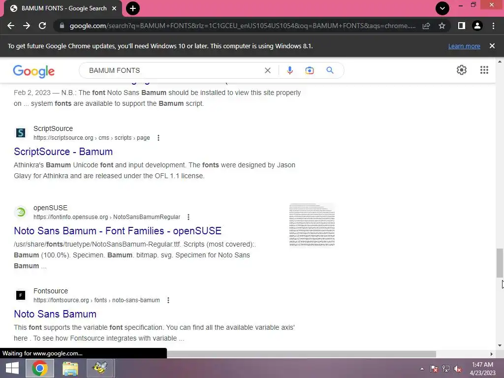Click fontsource.org breadcrumb URL

(x=96, y=301)
